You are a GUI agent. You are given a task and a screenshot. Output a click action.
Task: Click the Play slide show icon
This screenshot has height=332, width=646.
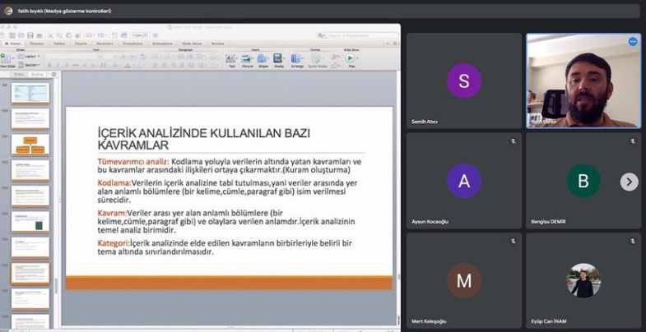pyautogui.click(x=350, y=59)
